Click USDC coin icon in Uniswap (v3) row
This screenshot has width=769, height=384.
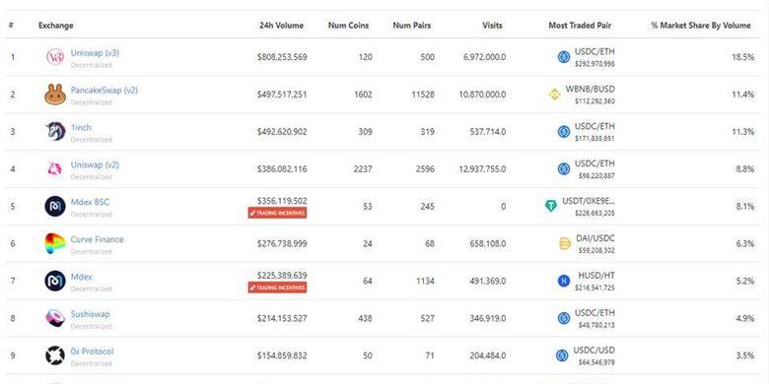[564, 57]
